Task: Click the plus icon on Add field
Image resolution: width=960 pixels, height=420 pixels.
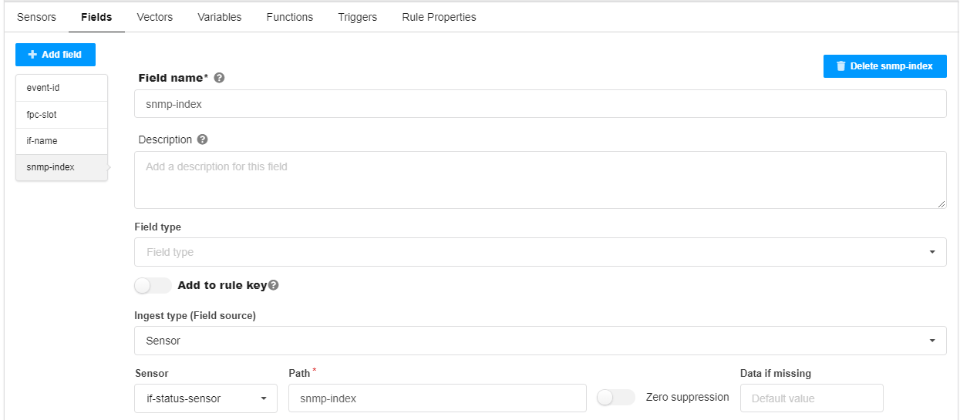Action: point(32,55)
